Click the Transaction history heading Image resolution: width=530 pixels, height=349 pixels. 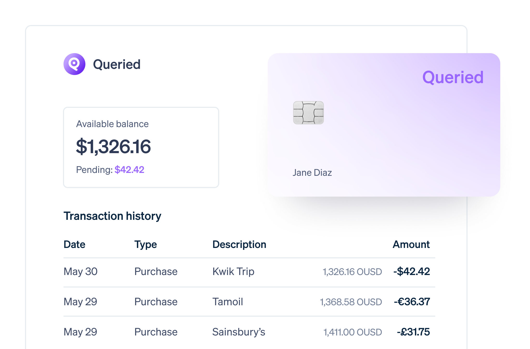[112, 216]
